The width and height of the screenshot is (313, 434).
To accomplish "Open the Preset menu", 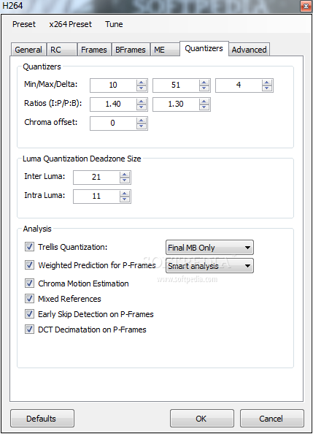I will (x=24, y=24).
